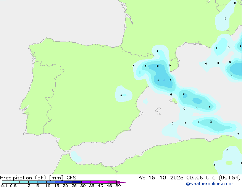The height and width of the screenshot is (187, 242).
Task: Click the '0.1' legend scale label
Action: click(4, 185)
